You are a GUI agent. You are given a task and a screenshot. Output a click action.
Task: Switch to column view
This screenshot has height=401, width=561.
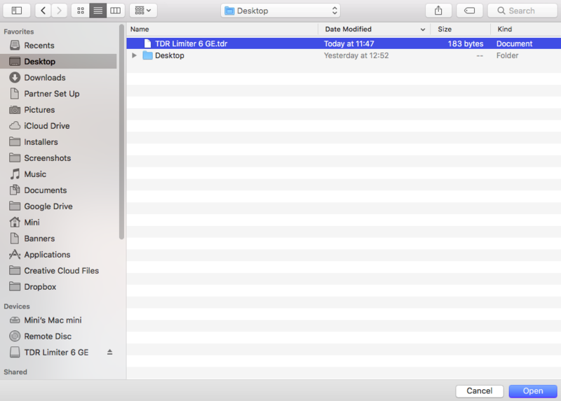[115, 10]
